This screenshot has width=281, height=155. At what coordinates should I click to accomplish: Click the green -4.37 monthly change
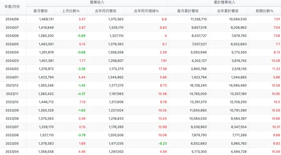[x=81, y=94]
